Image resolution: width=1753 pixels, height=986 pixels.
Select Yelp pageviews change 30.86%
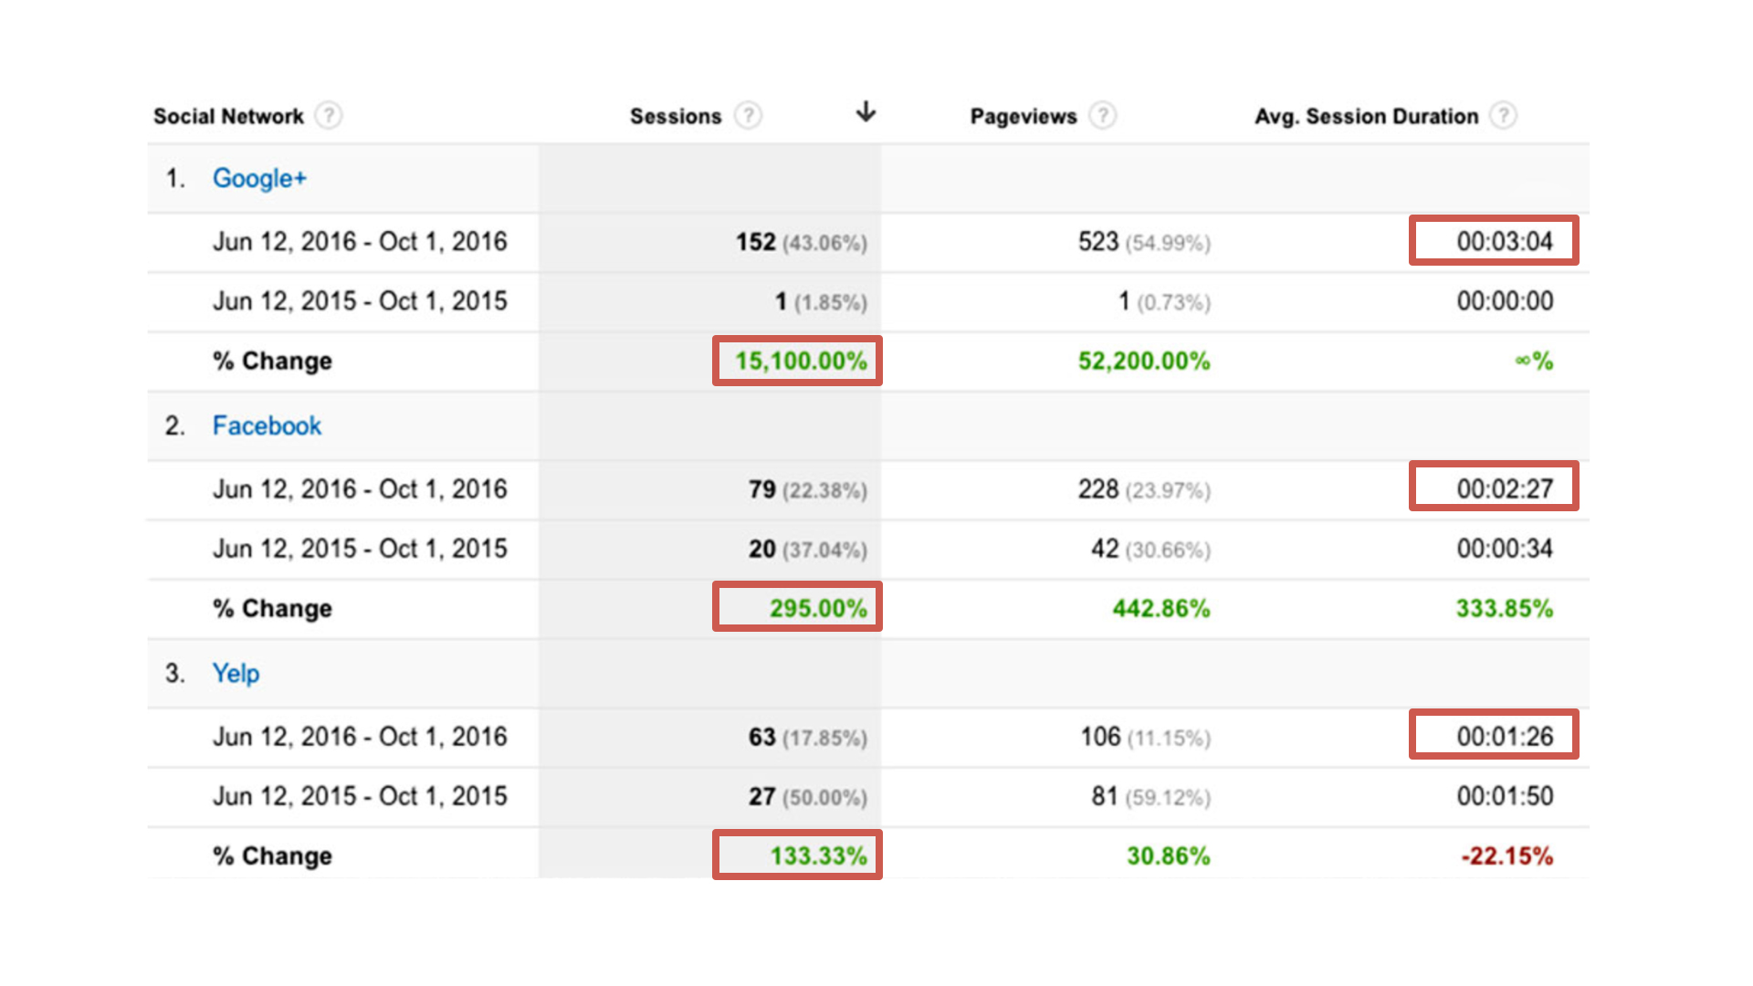pos(1168,855)
